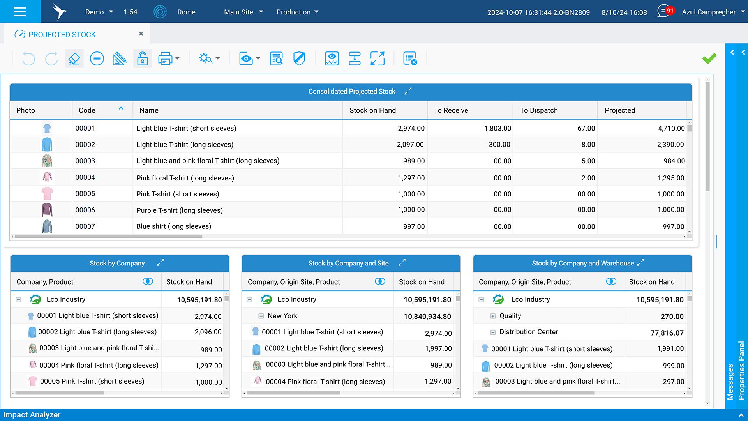This screenshot has height=421, width=748.
Task: Click the green checkmark confirm icon
Action: tap(709, 58)
